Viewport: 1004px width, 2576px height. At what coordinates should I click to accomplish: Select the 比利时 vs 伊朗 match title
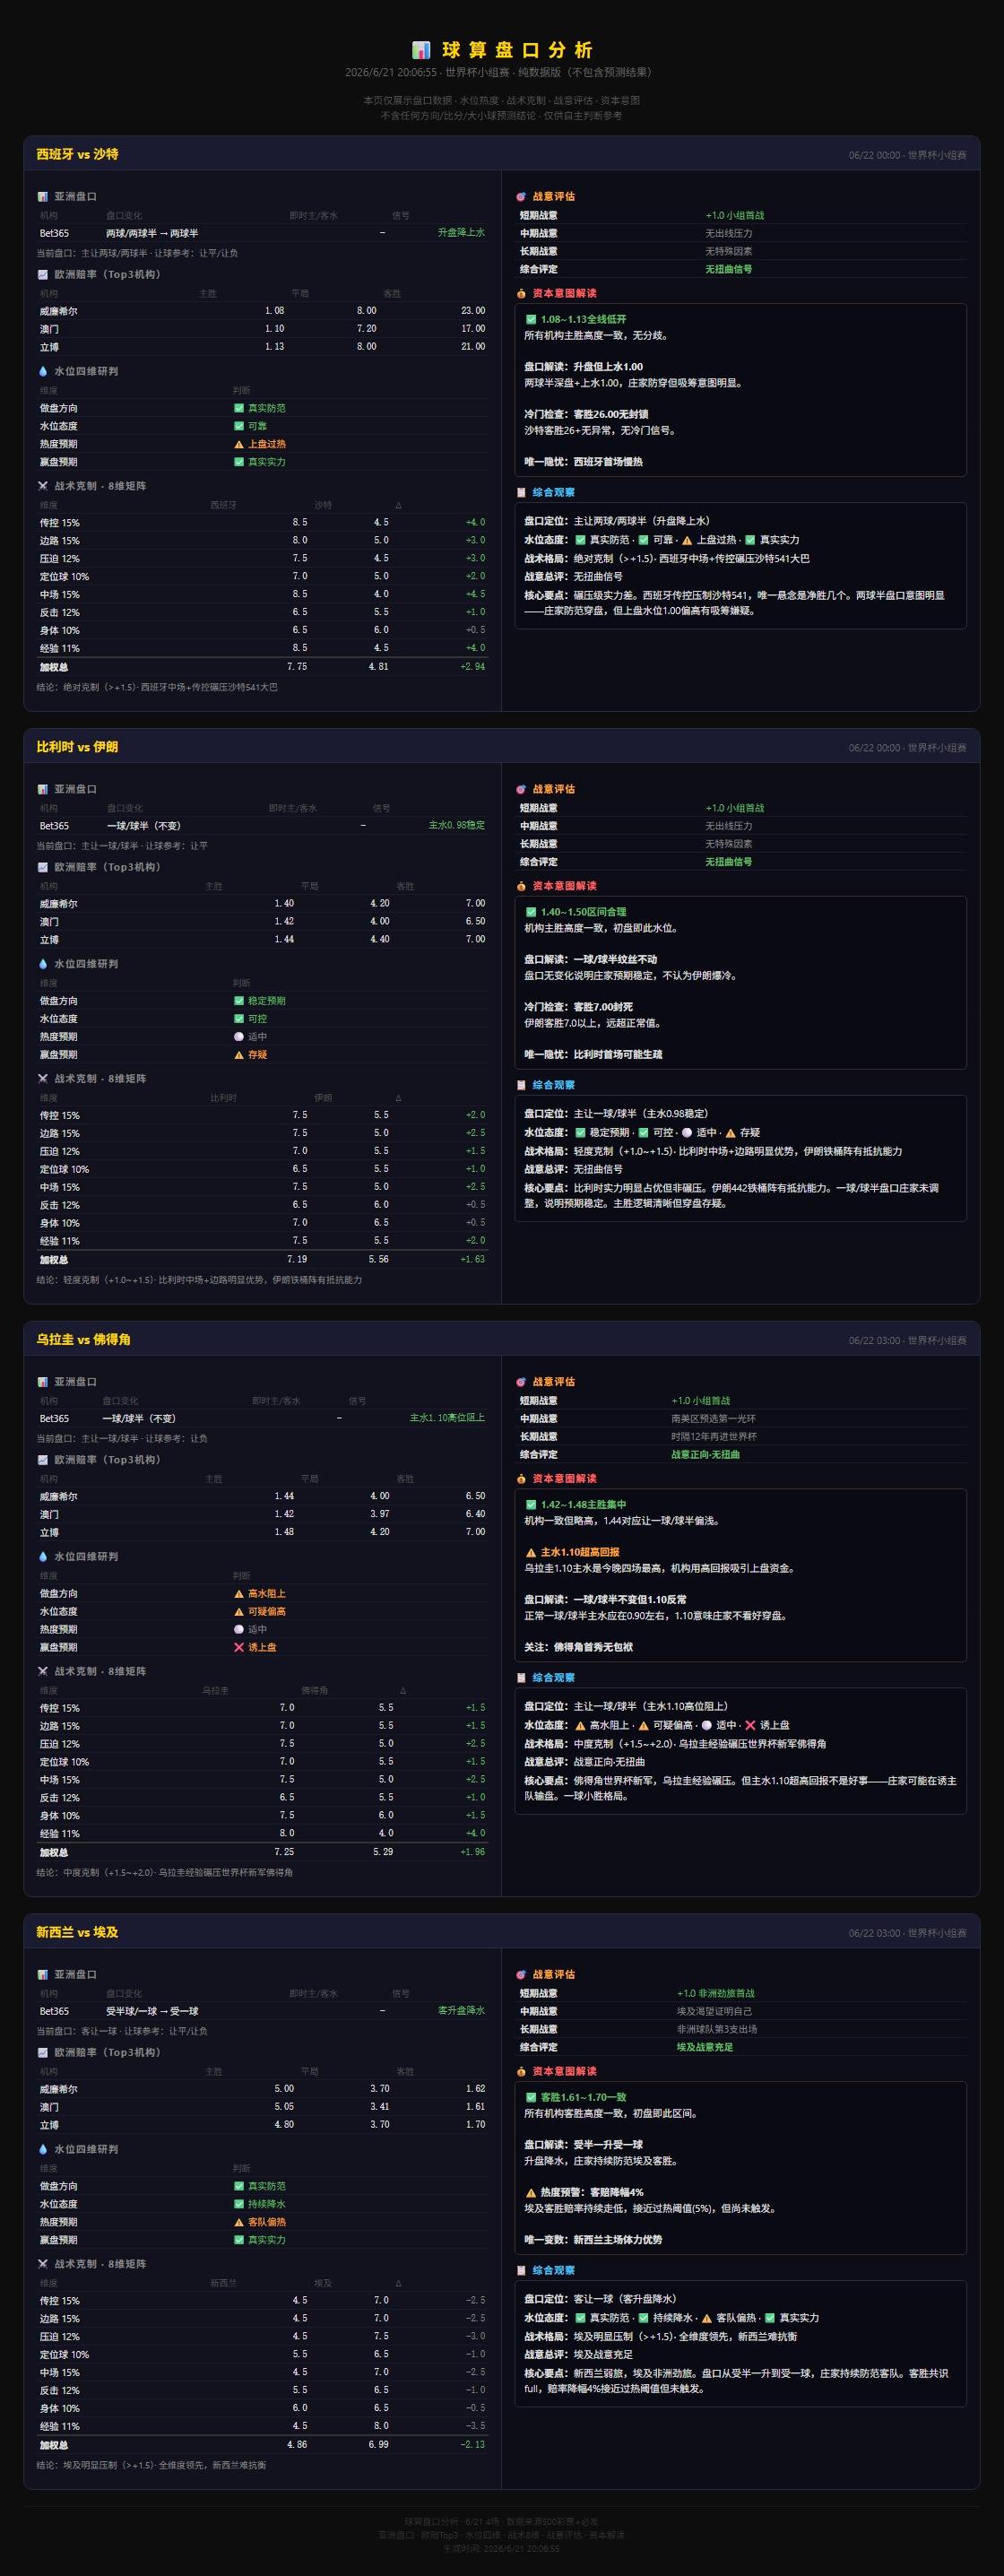(x=77, y=748)
